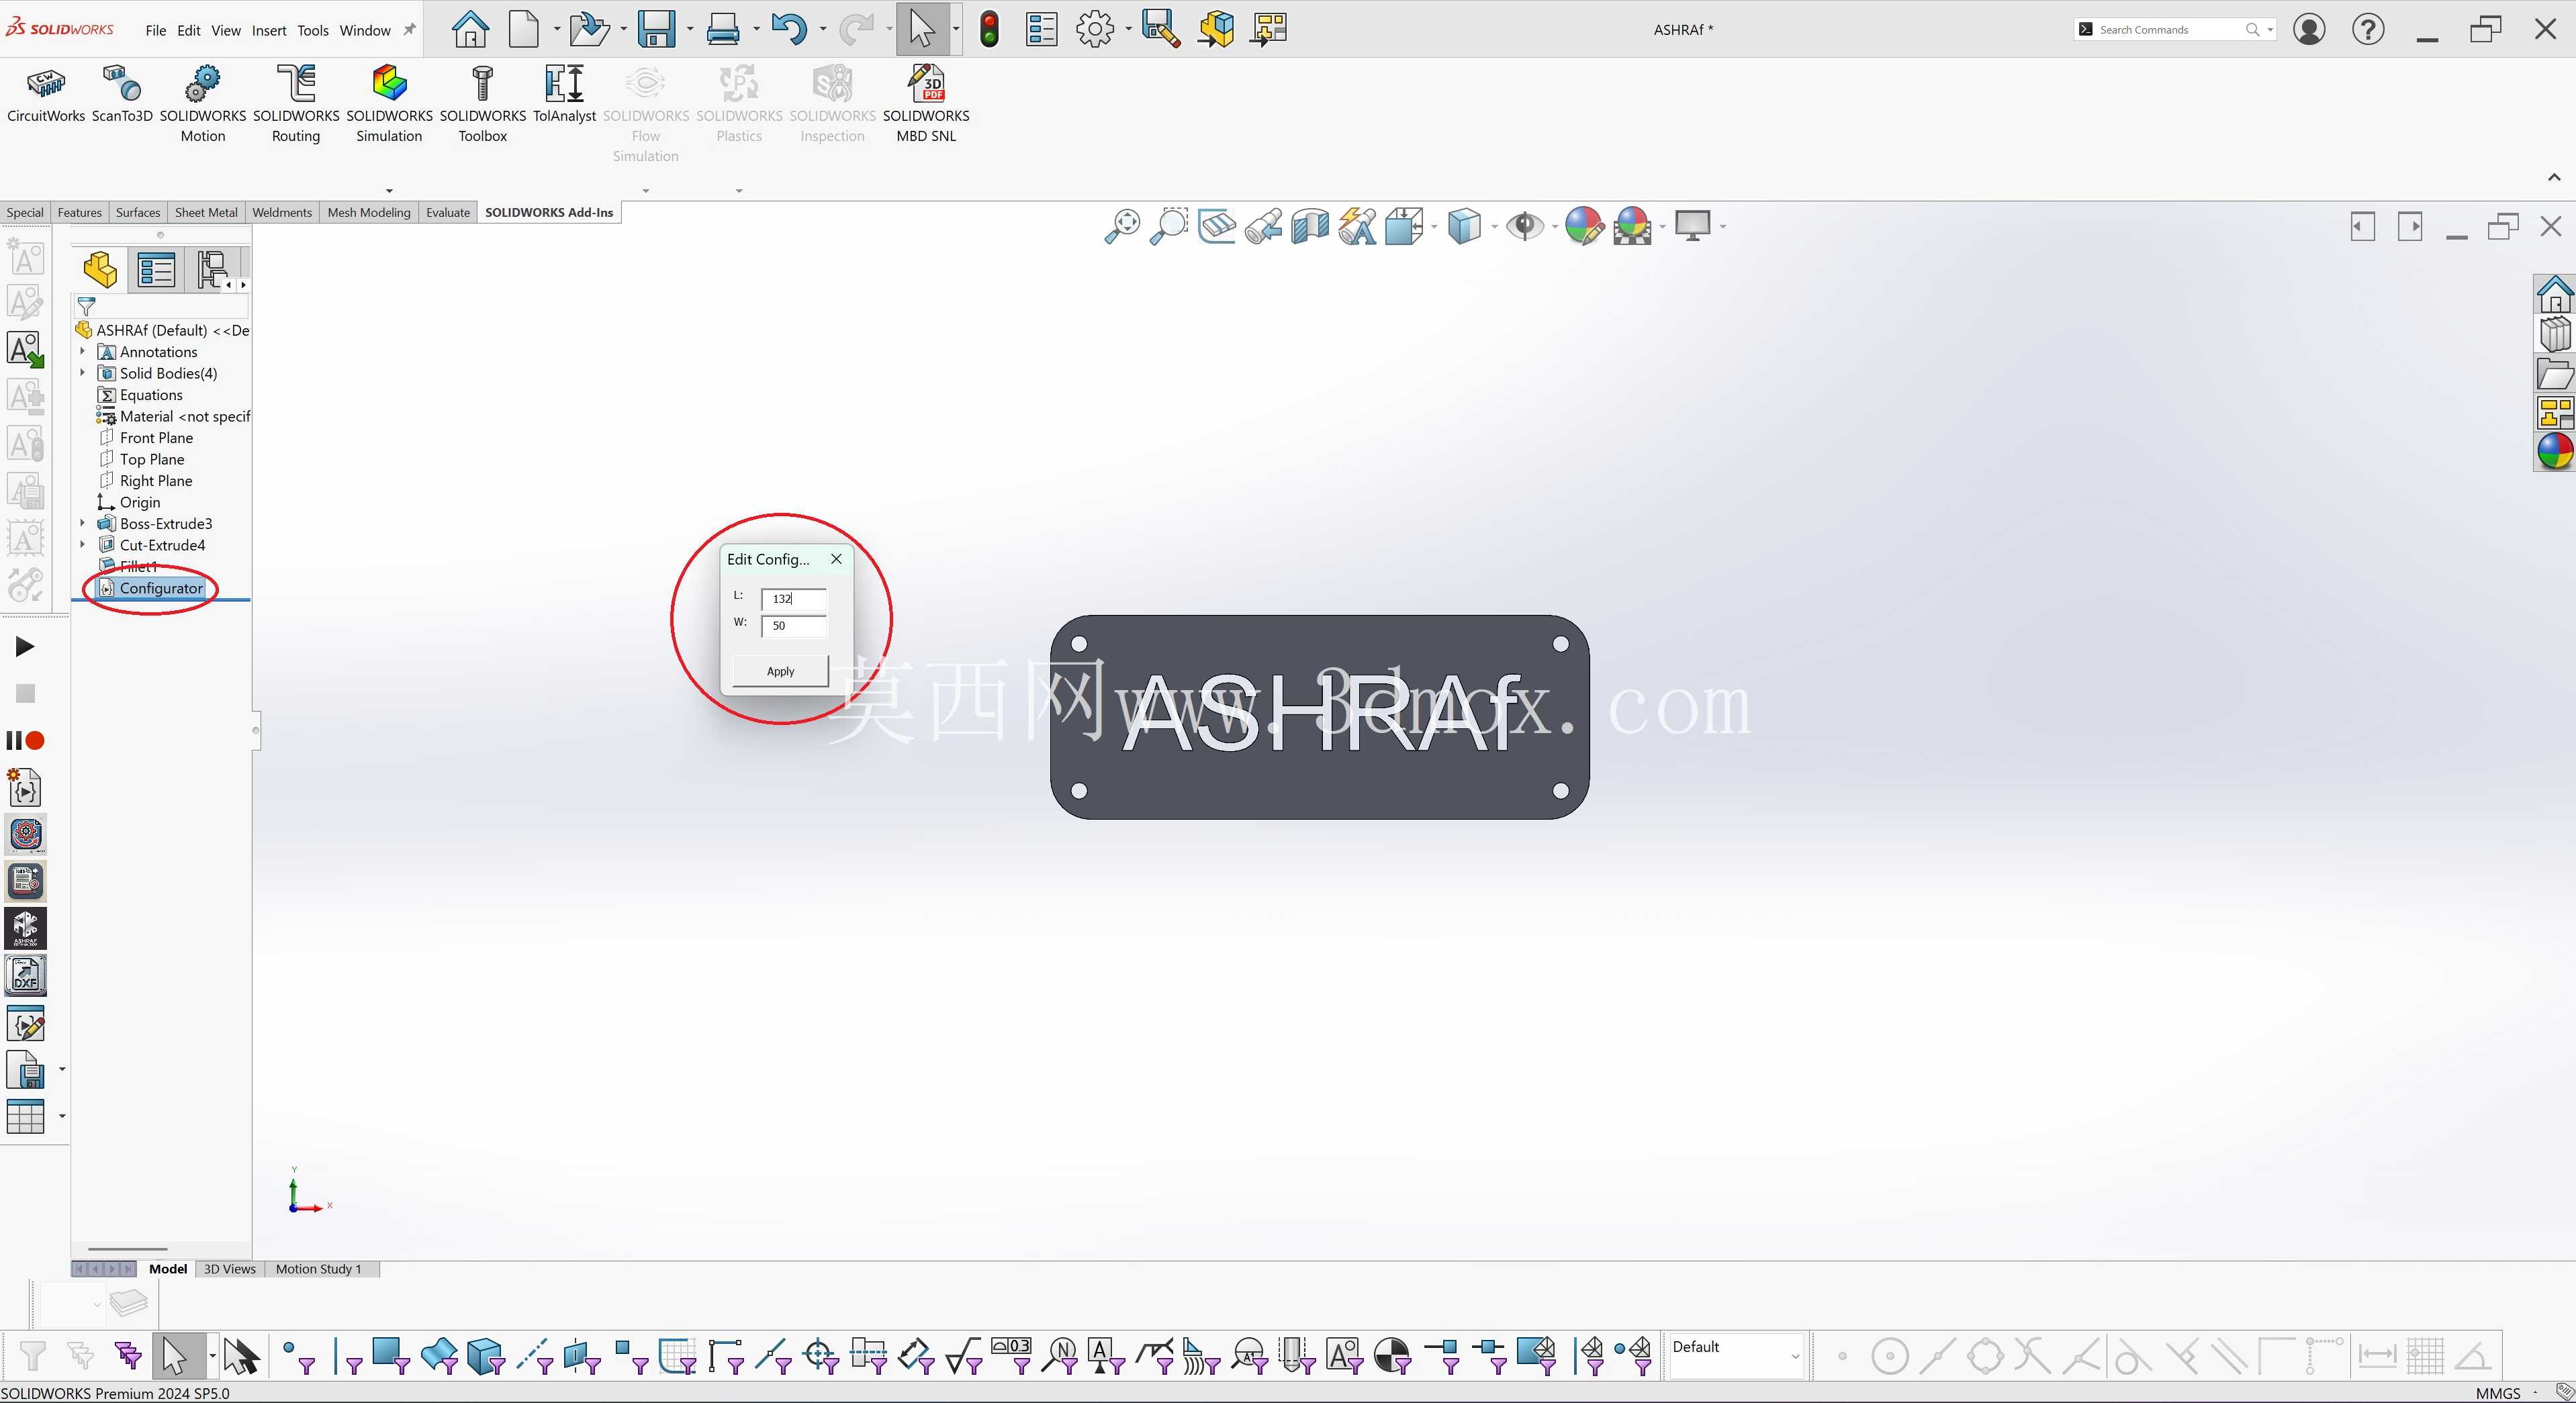Play the macro using the play arrow

coord(25,646)
